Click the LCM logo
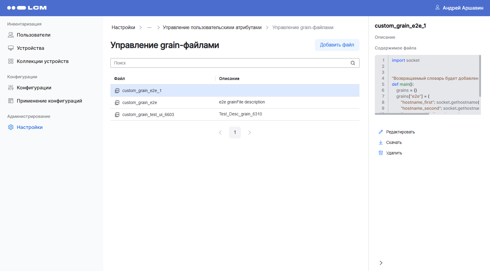The width and height of the screenshot is (490, 271). click(27, 8)
